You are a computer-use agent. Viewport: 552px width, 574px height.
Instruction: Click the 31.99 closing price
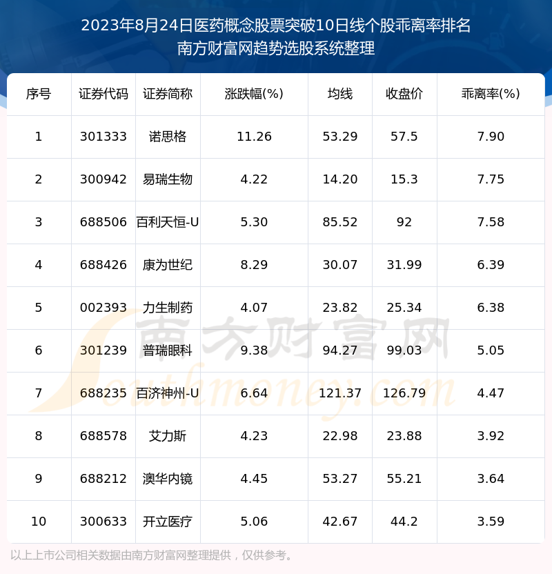[404, 265]
